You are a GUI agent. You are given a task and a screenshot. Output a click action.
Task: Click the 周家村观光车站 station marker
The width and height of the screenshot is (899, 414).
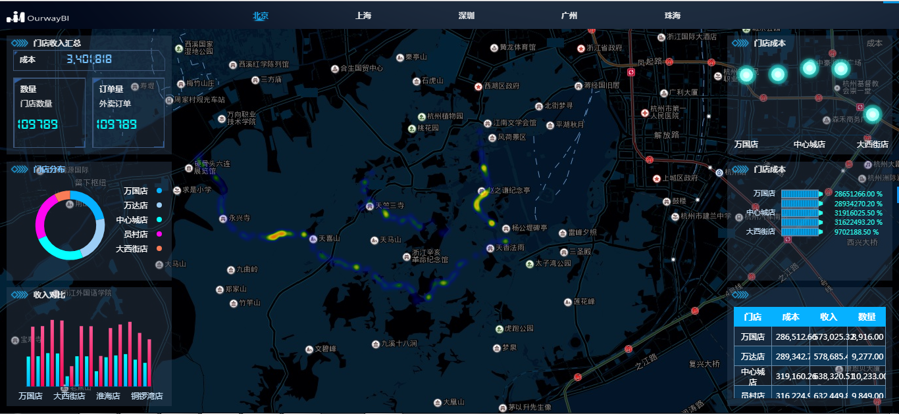pos(168,100)
